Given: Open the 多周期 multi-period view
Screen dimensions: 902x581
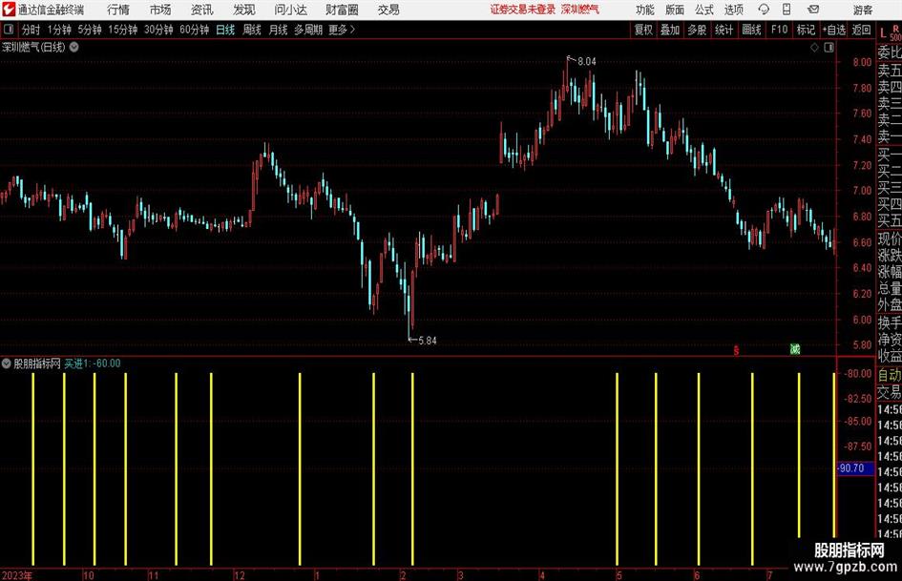Looking at the screenshot, I should tap(308, 30).
